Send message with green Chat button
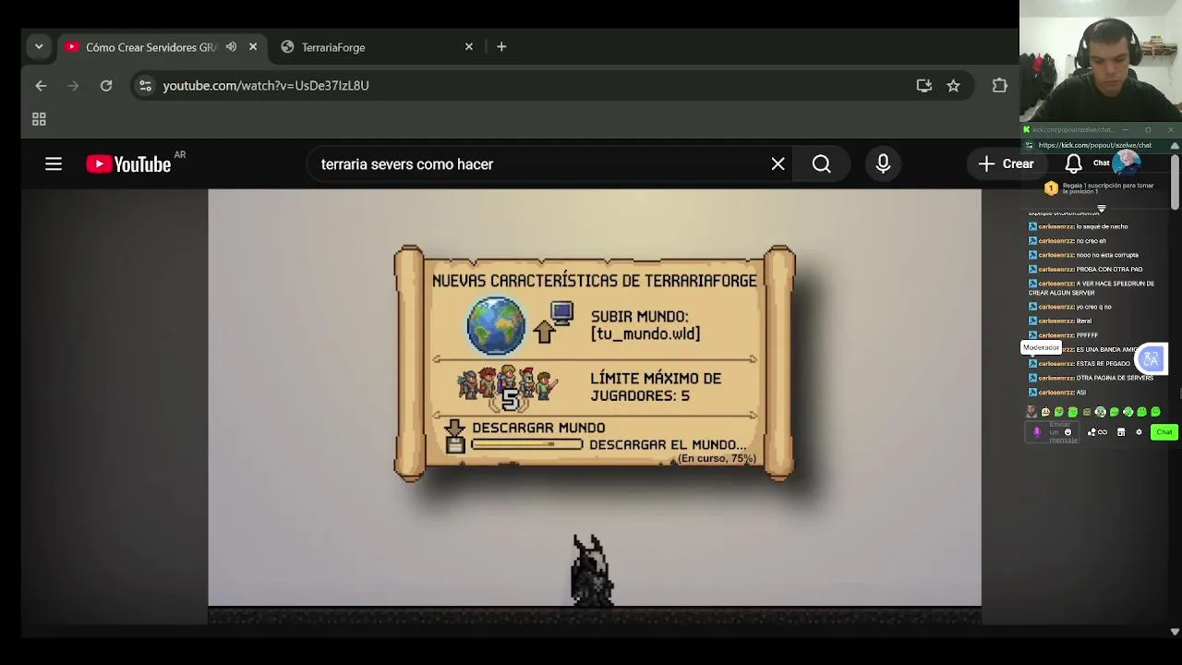The height and width of the screenshot is (665, 1182). (x=1164, y=432)
